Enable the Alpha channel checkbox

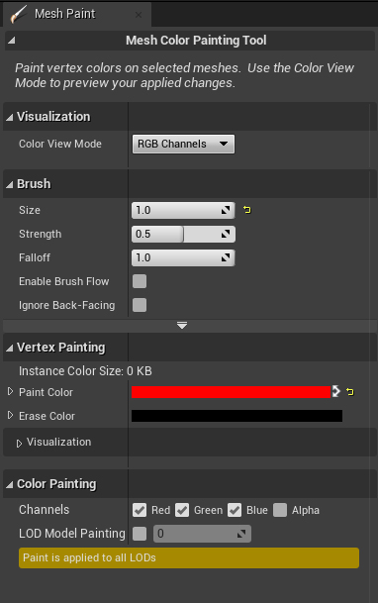[280, 510]
